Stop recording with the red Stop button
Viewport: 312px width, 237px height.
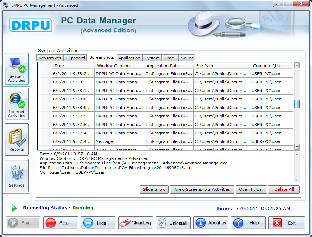tap(61, 223)
